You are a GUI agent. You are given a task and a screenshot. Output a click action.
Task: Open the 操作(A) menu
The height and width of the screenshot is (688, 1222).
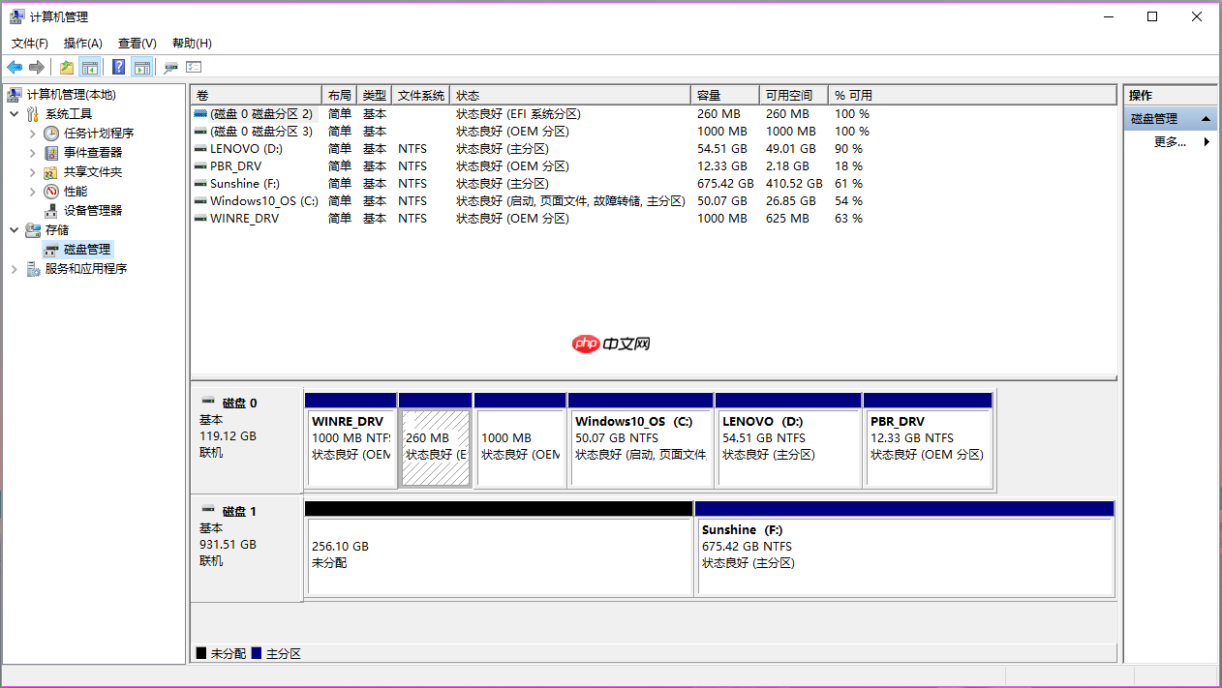tap(83, 44)
